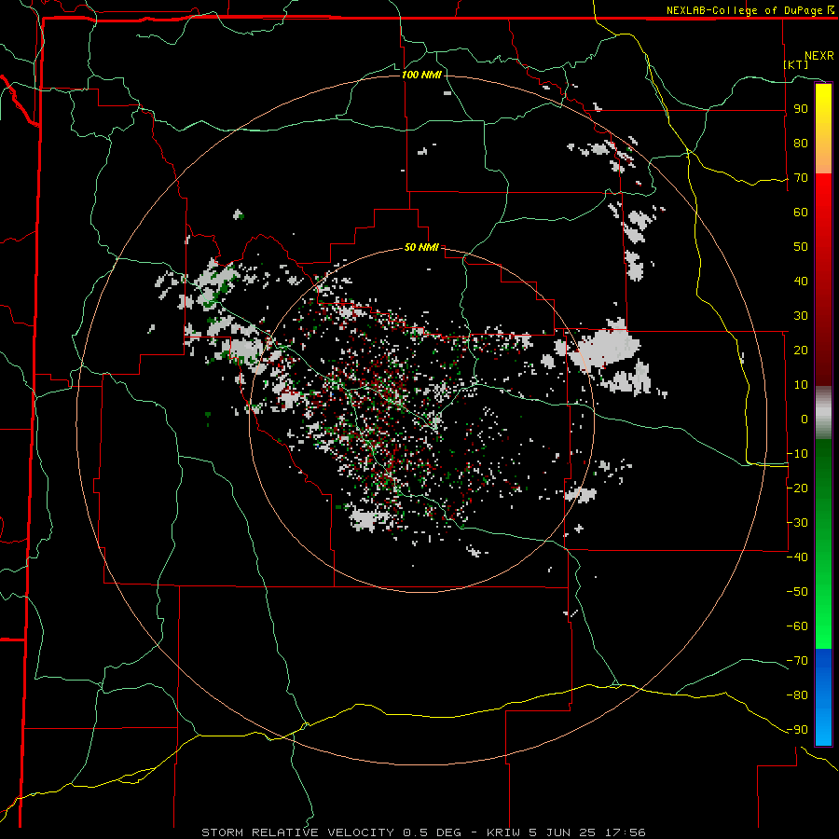Click the -10 value on velocity scale
The width and height of the screenshot is (839, 839).
[797, 454]
